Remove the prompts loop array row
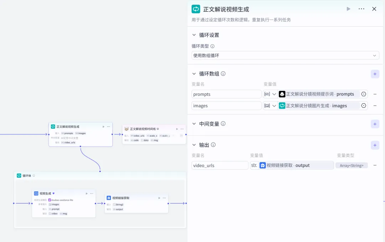The width and height of the screenshot is (385, 242). click(375, 94)
